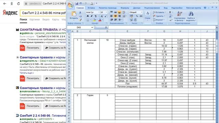Align cell text right

(119, 16)
